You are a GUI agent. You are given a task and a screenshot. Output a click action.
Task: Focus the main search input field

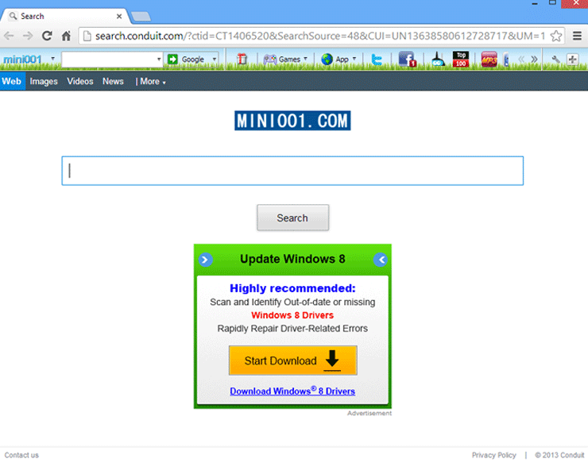pyautogui.click(x=292, y=171)
